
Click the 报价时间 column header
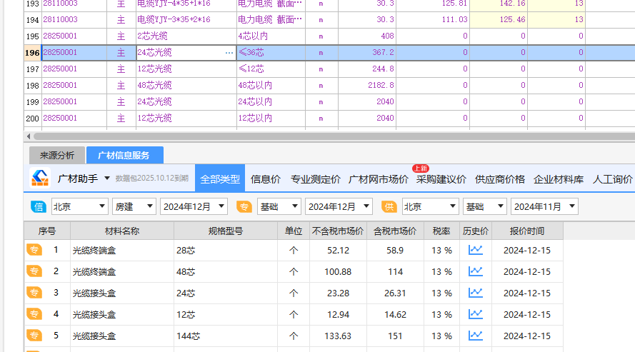527,231
